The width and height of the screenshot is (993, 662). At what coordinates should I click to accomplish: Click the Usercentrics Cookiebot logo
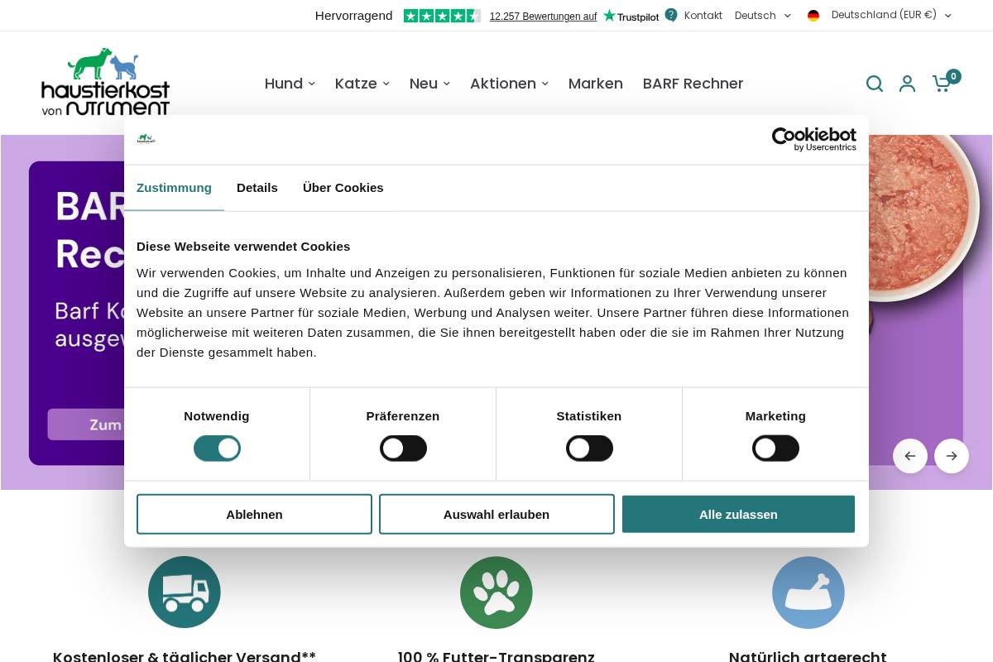pyautogui.click(x=814, y=139)
